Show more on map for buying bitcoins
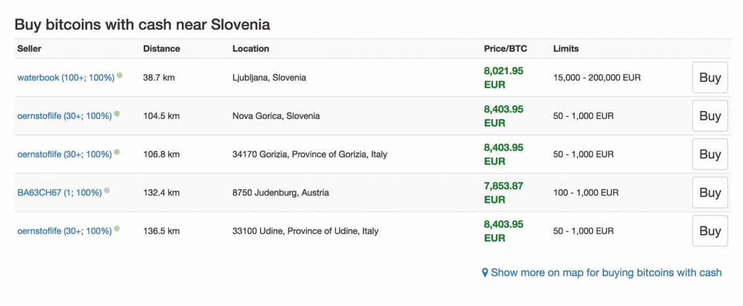The image size is (743, 306). [606, 273]
